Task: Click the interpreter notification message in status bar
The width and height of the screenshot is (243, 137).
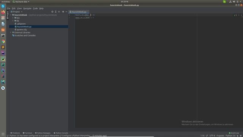Action: pyautogui.click(x=58, y=136)
